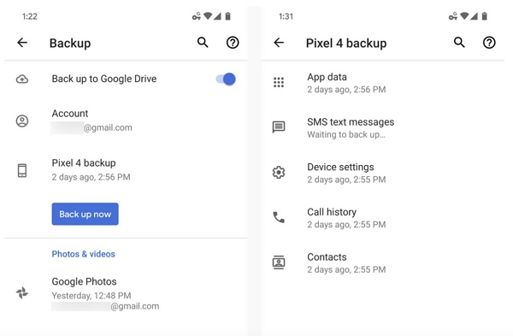Click the 1:31 clock in the status bar
Image resolution: width=513 pixels, height=336 pixels.
[286, 16]
